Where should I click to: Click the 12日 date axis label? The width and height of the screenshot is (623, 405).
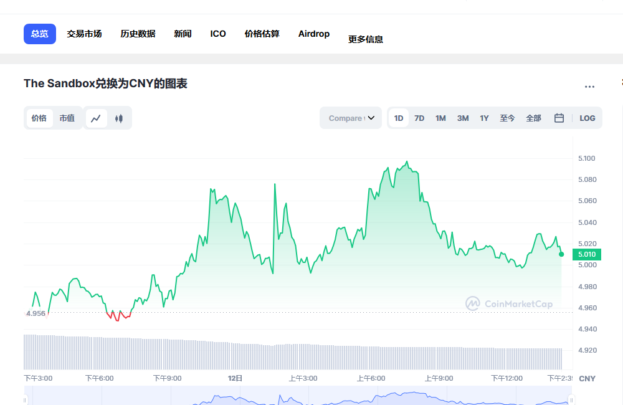point(235,378)
